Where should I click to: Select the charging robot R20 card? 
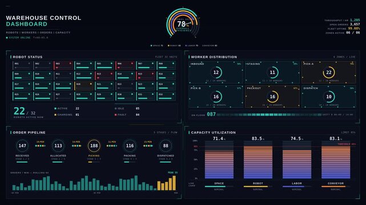coord(84,86)
